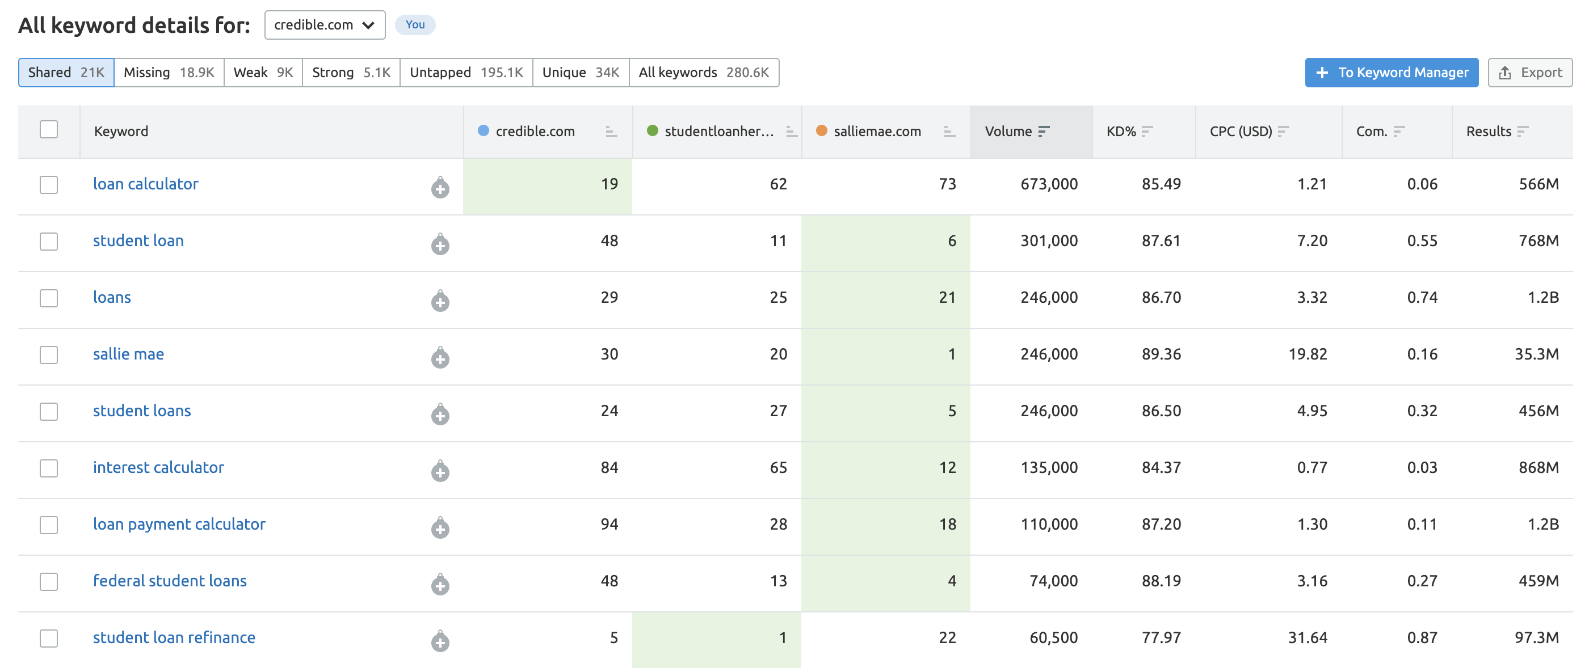1589x668 pixels.
Task: Check the 'student loans' row checkbox
Action: click(x=49, y=412)
